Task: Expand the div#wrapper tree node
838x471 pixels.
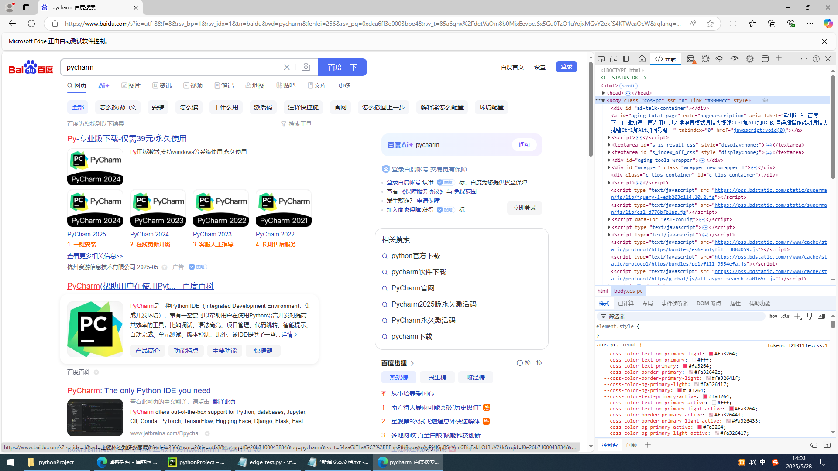Action: [609, 167]
